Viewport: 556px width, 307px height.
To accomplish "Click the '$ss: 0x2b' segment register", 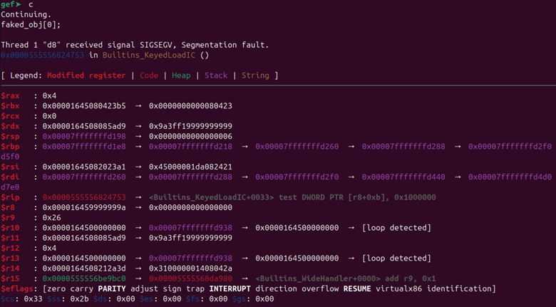I will pyautogui.click(x=68, y=299).
